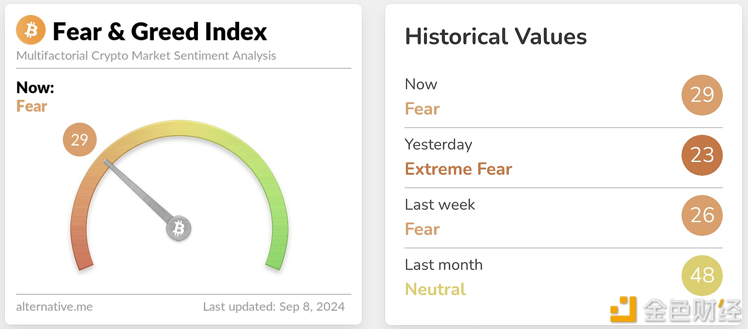Click the Now value circle showing 29
Screen dimensions: 748x329
coord(702,95)
